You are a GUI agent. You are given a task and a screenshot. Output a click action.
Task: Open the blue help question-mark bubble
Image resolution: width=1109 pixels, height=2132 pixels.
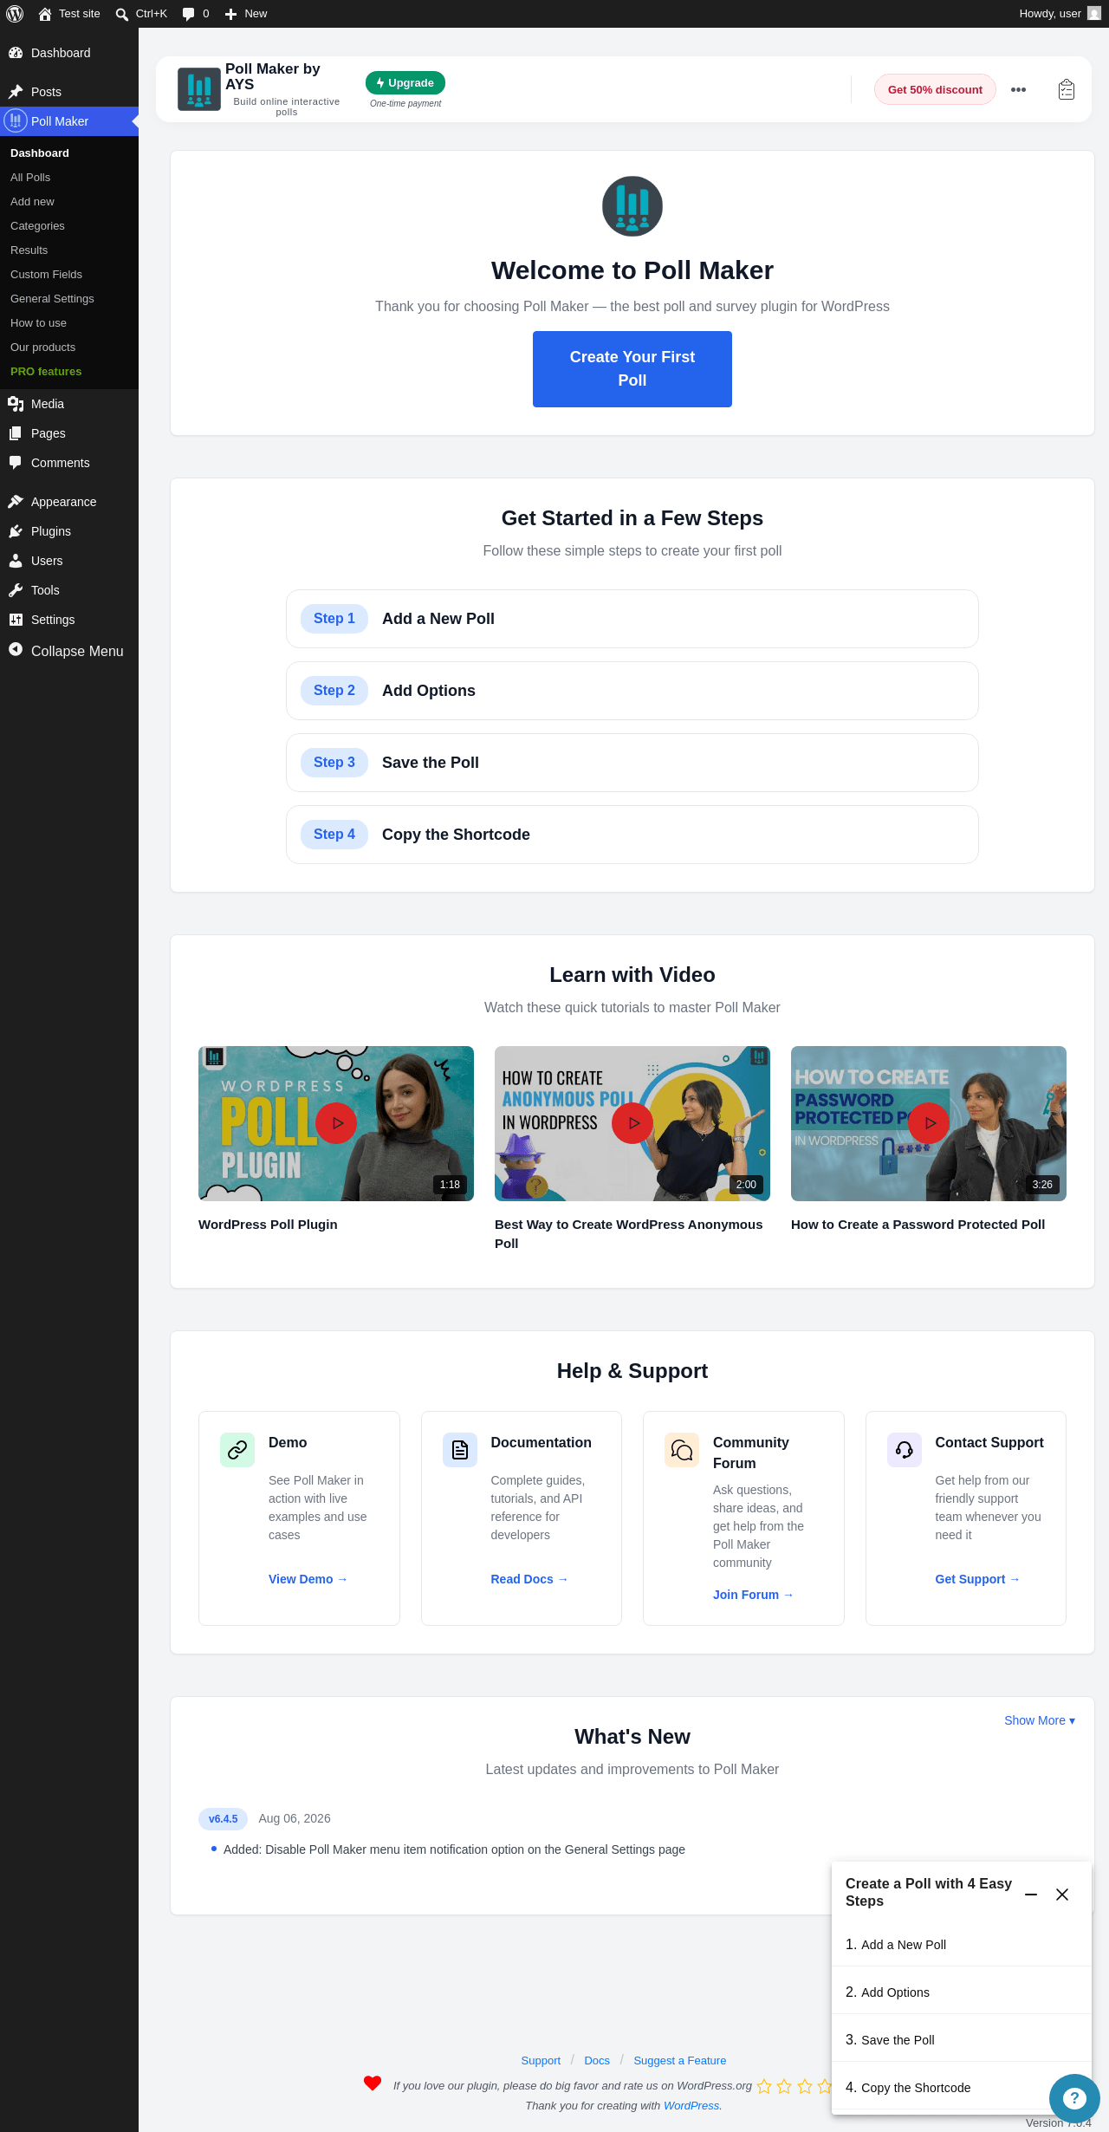point(1074,2098)
